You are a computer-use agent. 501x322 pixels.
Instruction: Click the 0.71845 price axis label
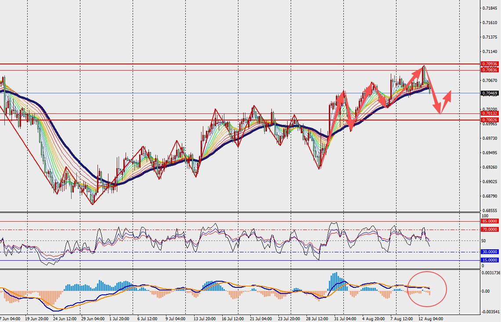[x=490, y=8]
